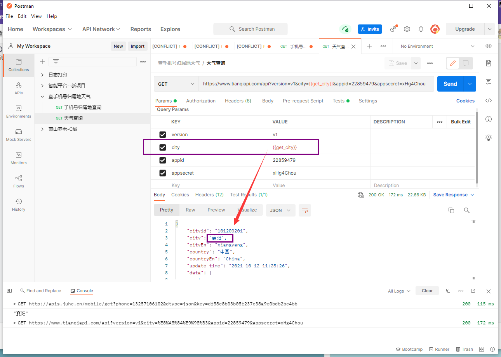The image size is (501, 357).
Task: Open the All Logs filter dropdown
Action: pyautogui.click(x=399, y=291)
